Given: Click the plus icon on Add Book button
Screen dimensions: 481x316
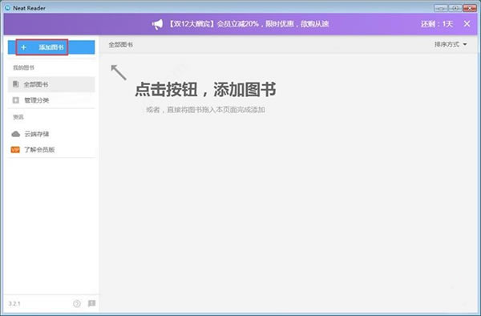Looking at the screenshot, I should click(x=23, y=47).
